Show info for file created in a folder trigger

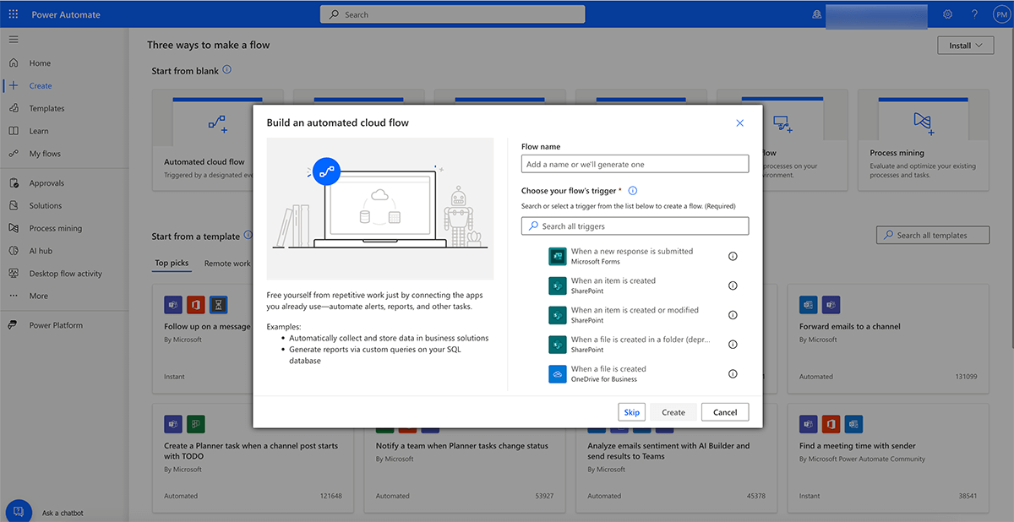733,345
